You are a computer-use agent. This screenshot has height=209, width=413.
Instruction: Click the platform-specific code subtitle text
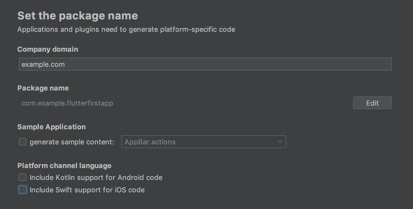(126, 29)
